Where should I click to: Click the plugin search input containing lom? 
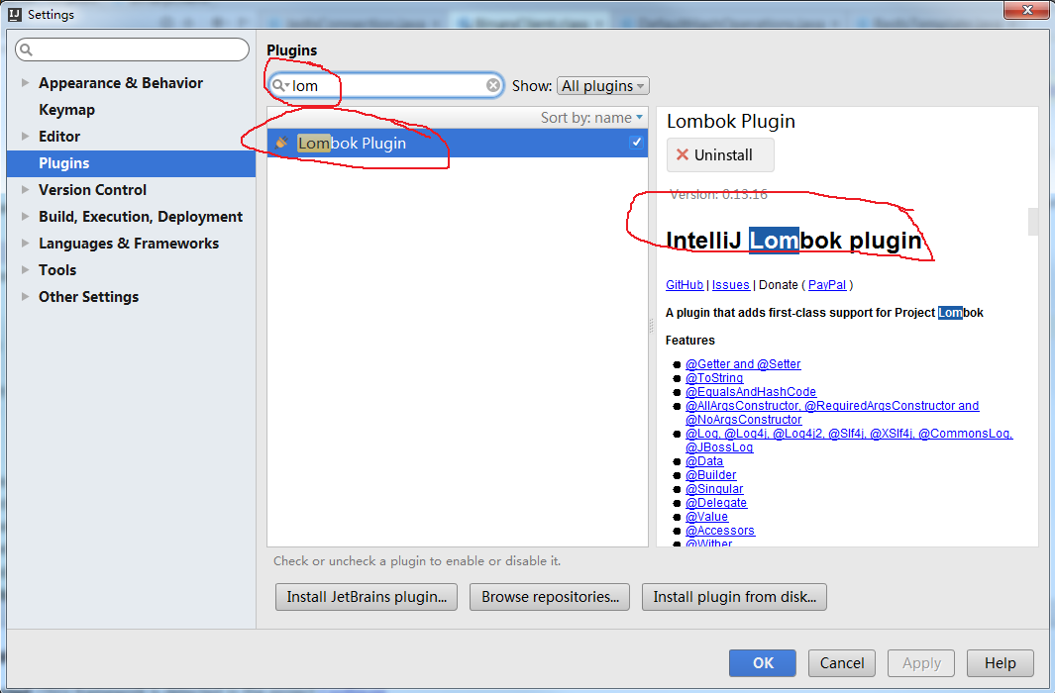(385, 85)
